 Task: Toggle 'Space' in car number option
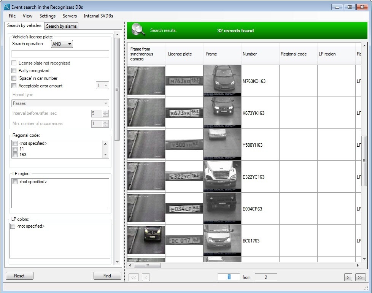pos(14,78)
